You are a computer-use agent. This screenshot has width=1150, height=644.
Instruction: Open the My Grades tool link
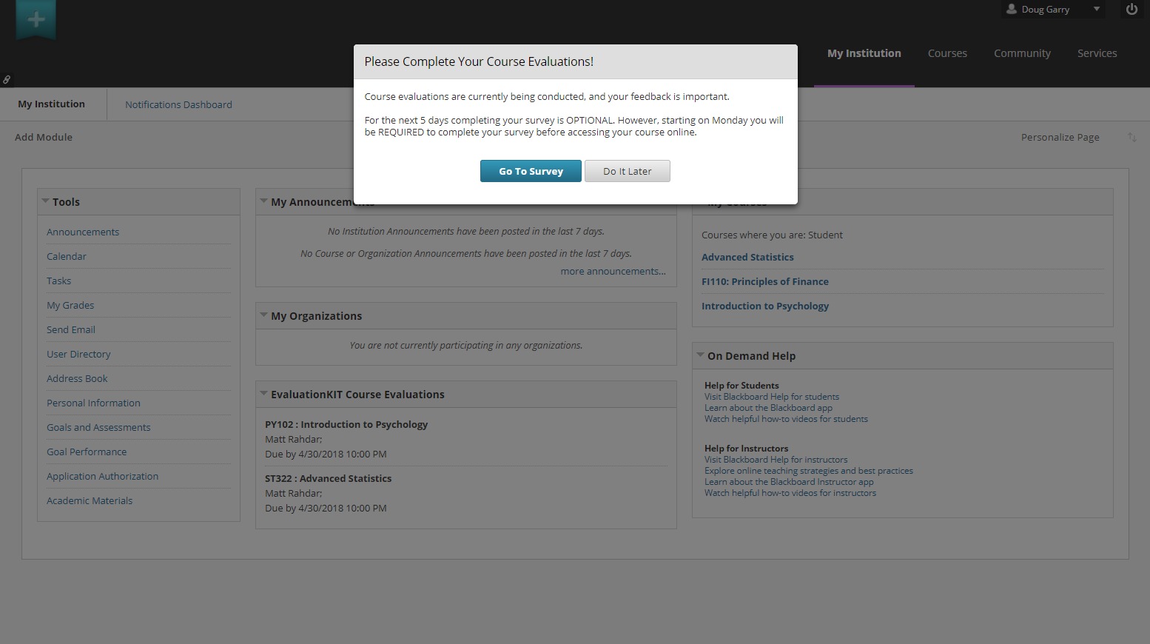coord(70,306)
